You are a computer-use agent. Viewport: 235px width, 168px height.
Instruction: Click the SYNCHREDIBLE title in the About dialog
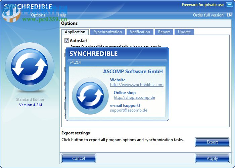click(x=94, y=54)
